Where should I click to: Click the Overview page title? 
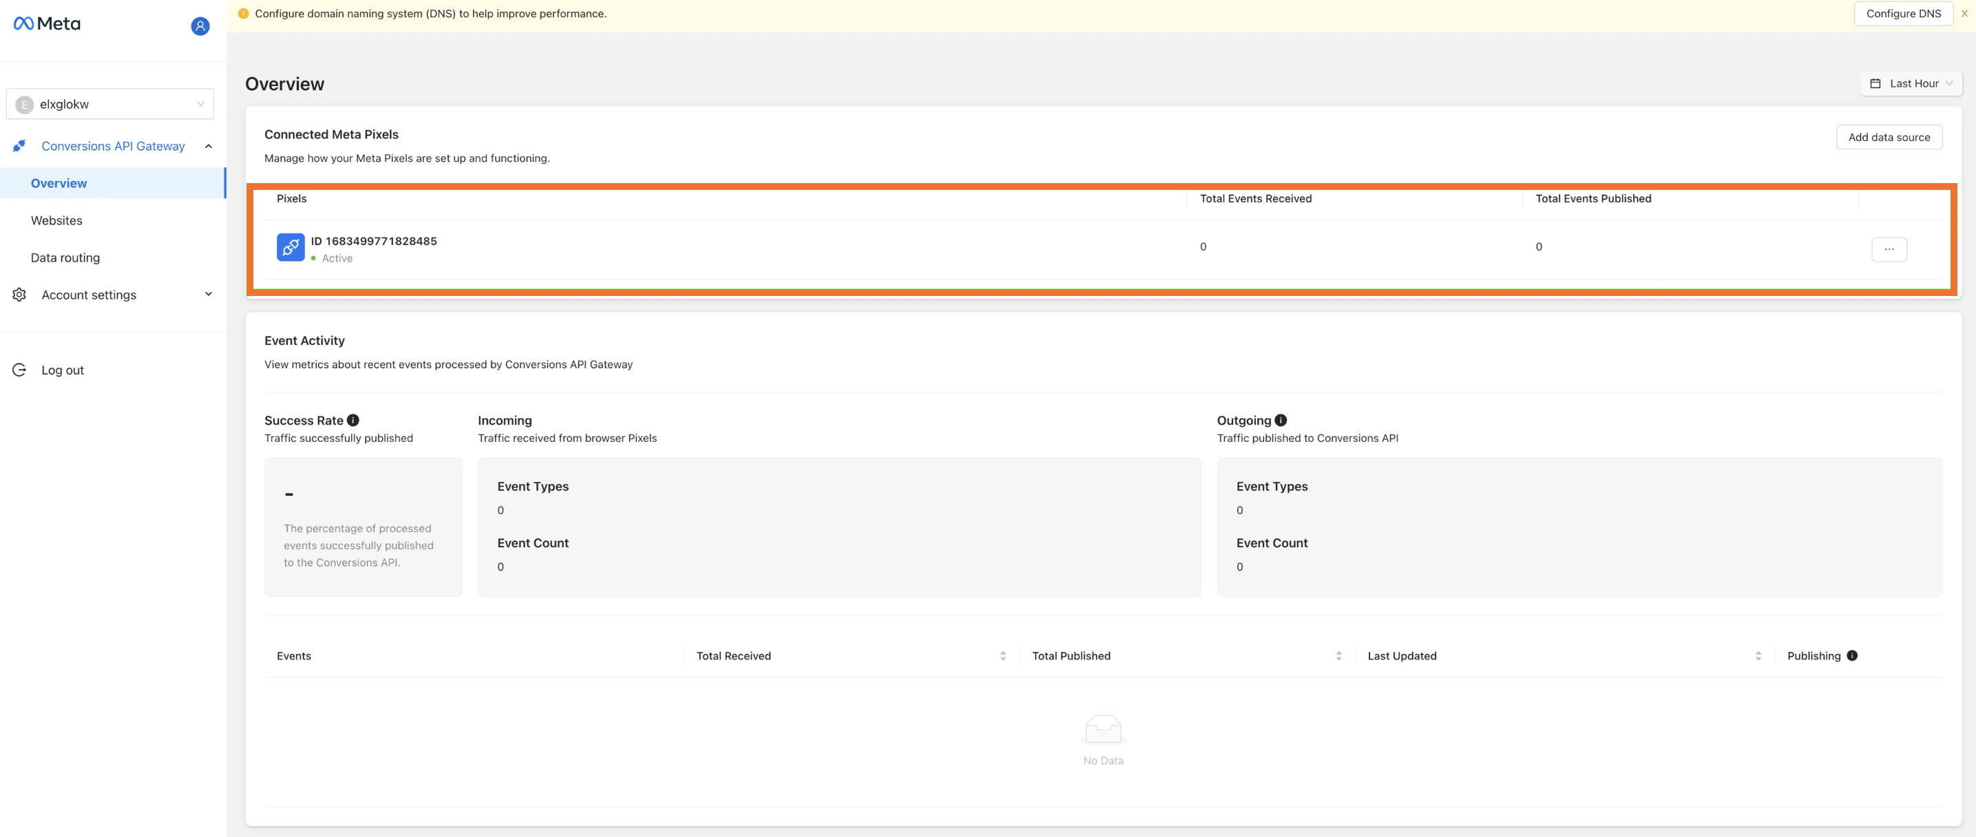284,85
